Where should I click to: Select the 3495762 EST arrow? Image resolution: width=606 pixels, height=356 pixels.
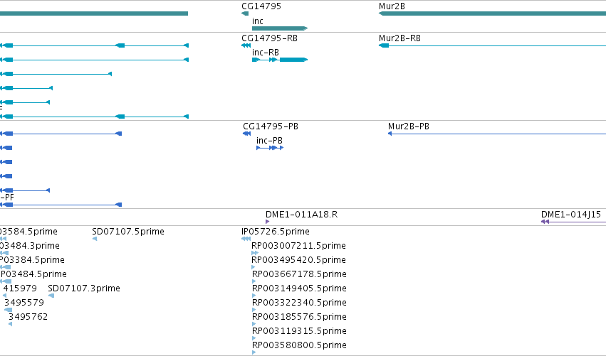[11, 324]
